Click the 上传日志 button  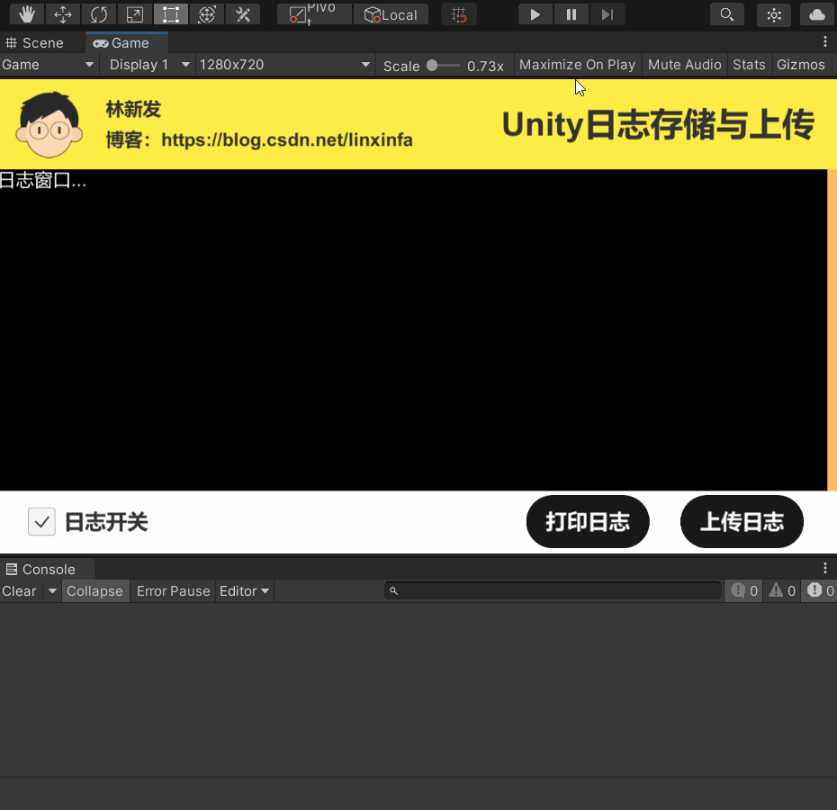click(x=742, y=522)
